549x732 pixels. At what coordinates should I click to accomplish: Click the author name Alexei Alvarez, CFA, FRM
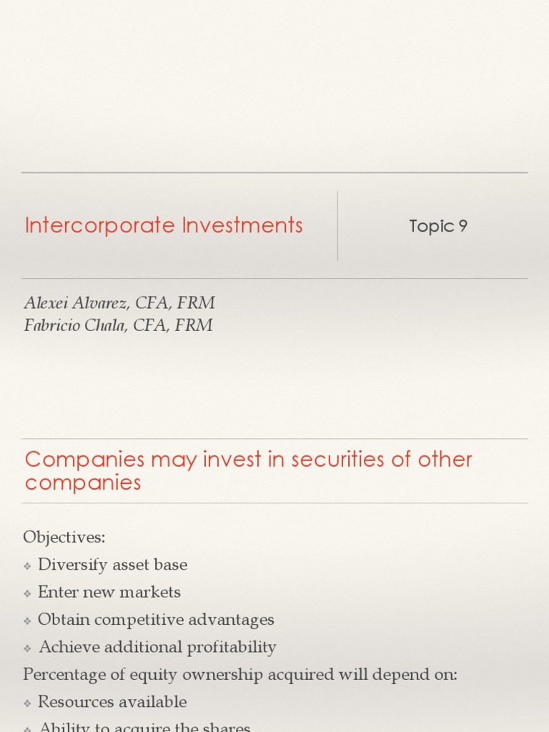(x=119, y=303)
